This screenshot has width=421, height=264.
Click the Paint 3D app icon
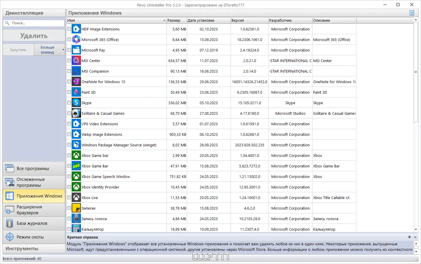click(x=76, y=92)
